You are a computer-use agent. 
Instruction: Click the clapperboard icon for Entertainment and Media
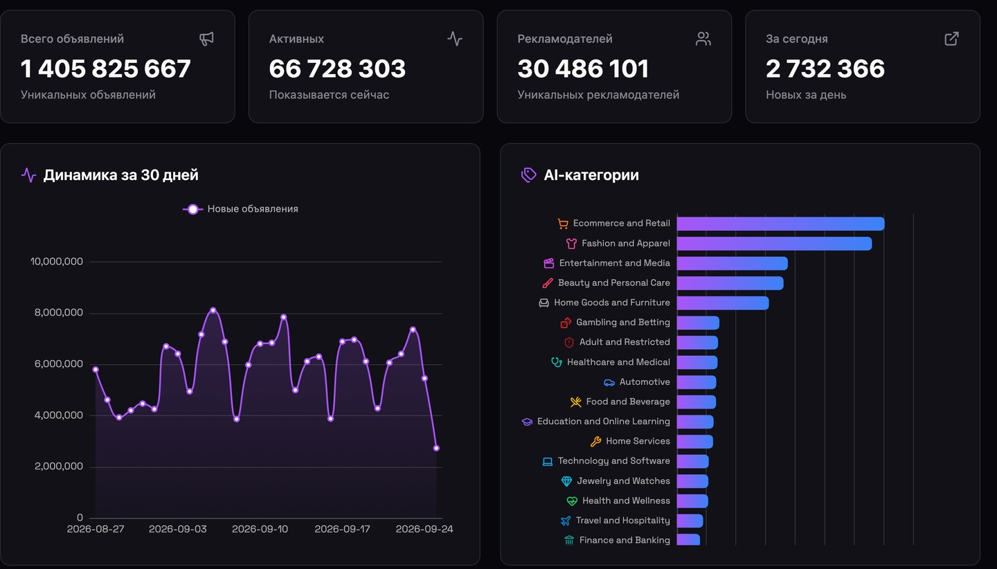[x=549, y=263]
